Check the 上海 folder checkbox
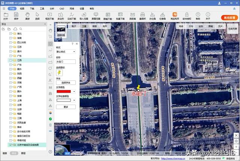 10,100
